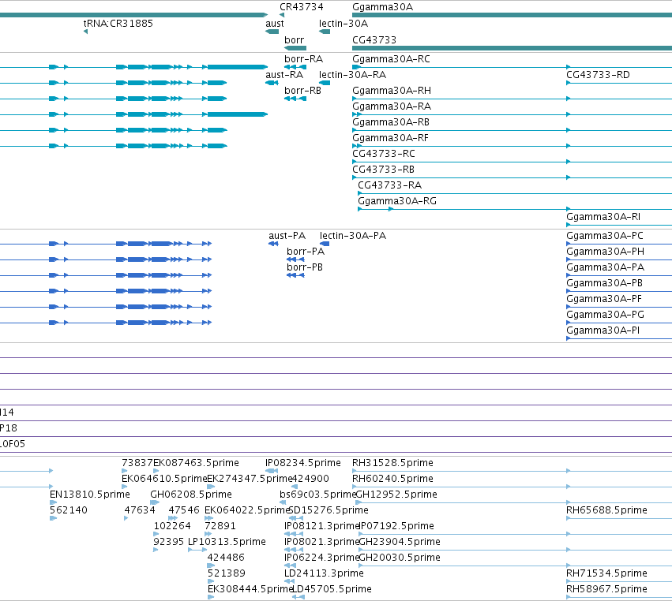This screenshot has width=672, height=601.
Task: Click the LD45705.5prime EST label
Action: pyautogui.click(x=332, y=589)
